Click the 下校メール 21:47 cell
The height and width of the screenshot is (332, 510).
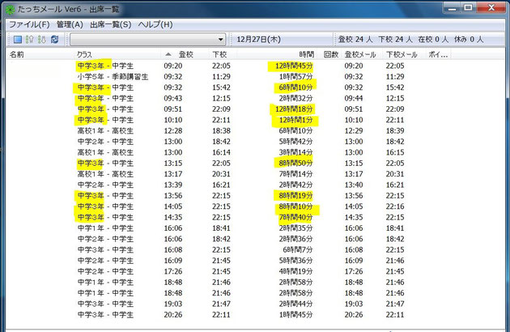pyautogui.click(x=395, y=304)
